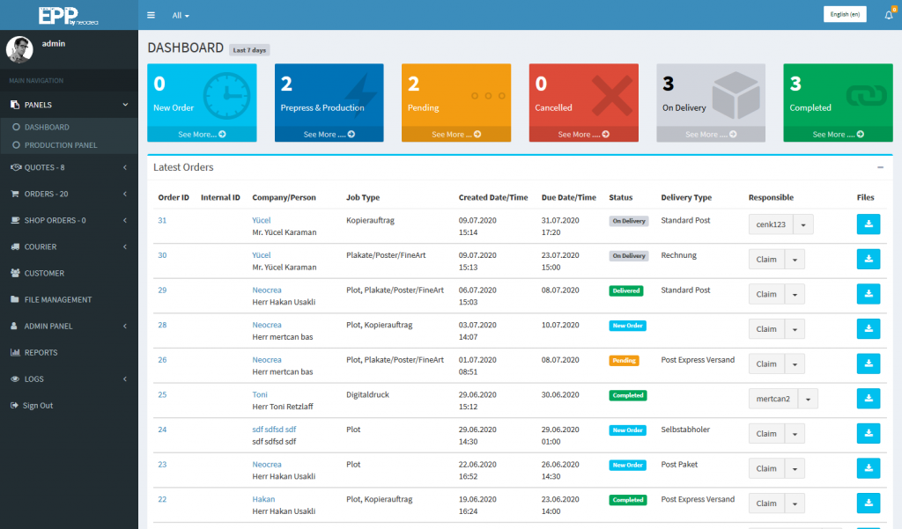The image size is (902, 529).
Task: Click the Customer group icon in sidebar
Action: coord(15,274)
